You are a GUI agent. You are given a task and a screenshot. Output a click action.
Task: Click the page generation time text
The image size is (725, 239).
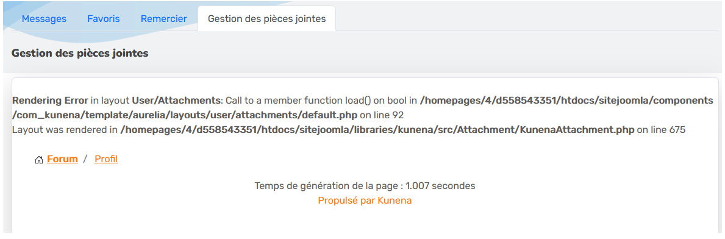click(365, 186)
